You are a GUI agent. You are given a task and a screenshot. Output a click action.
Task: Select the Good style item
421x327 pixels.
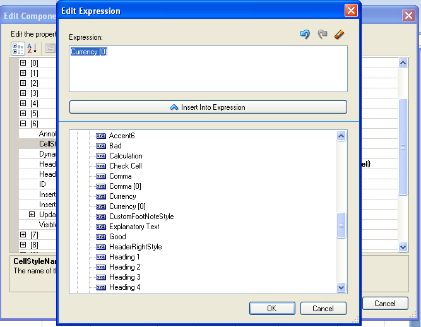pyautogui.click(x=117, y=237)
